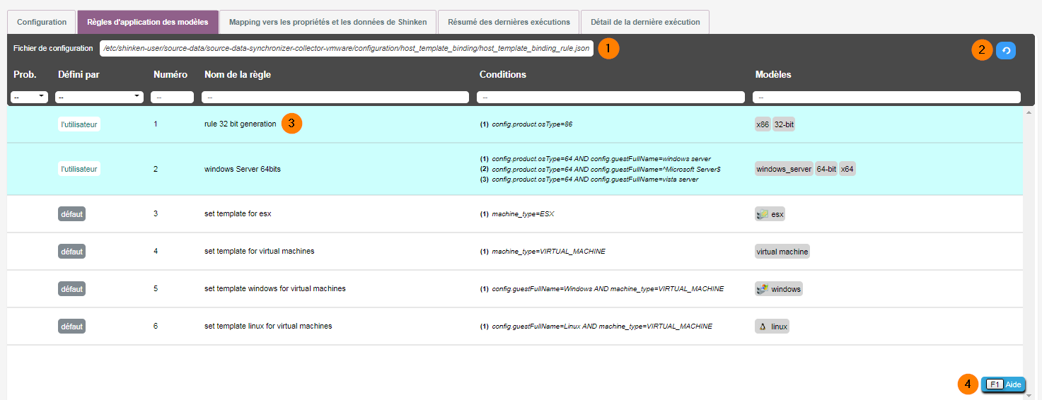Viewport: 1042px width, 400px height.
Task: Click the Numéro filter input field
Action: pyautogui.click(x=172, y=98)
